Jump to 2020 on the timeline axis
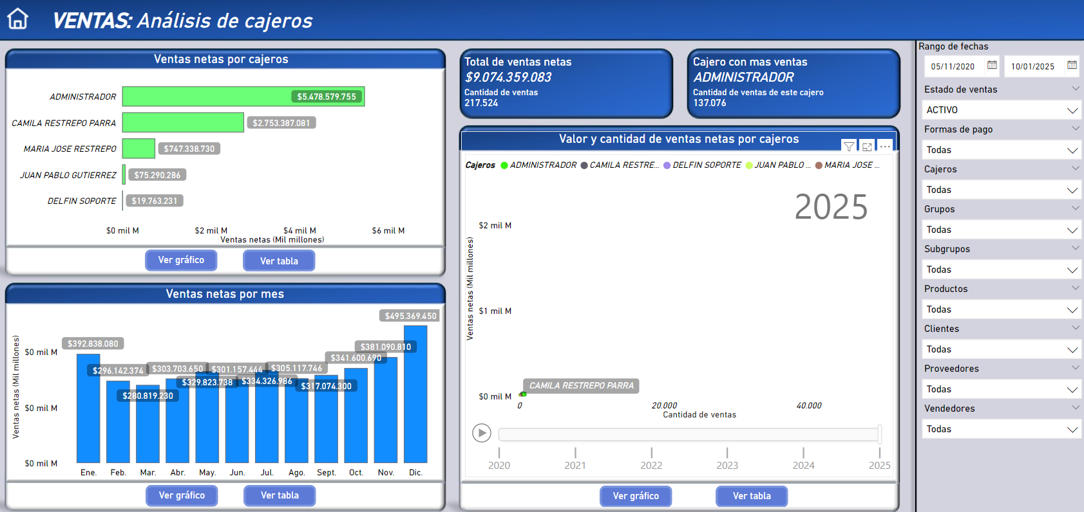Screen dimensions: 1084x512 (499, 465)
